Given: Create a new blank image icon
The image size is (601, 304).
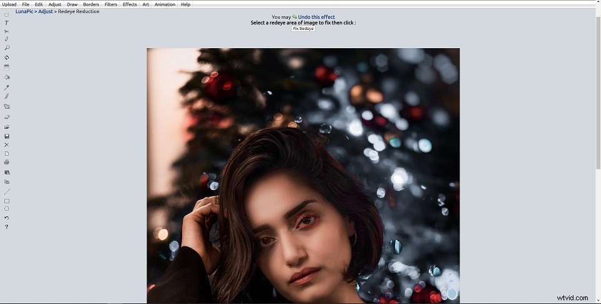Looking at the screenshot, I should point(6,153).
